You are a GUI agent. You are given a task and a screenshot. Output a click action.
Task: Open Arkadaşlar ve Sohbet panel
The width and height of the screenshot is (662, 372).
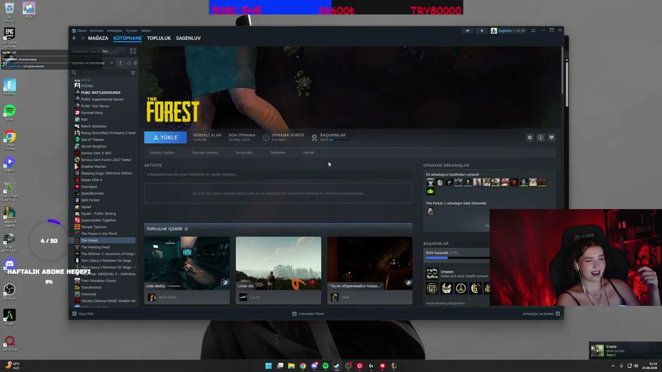coord(541,314)
